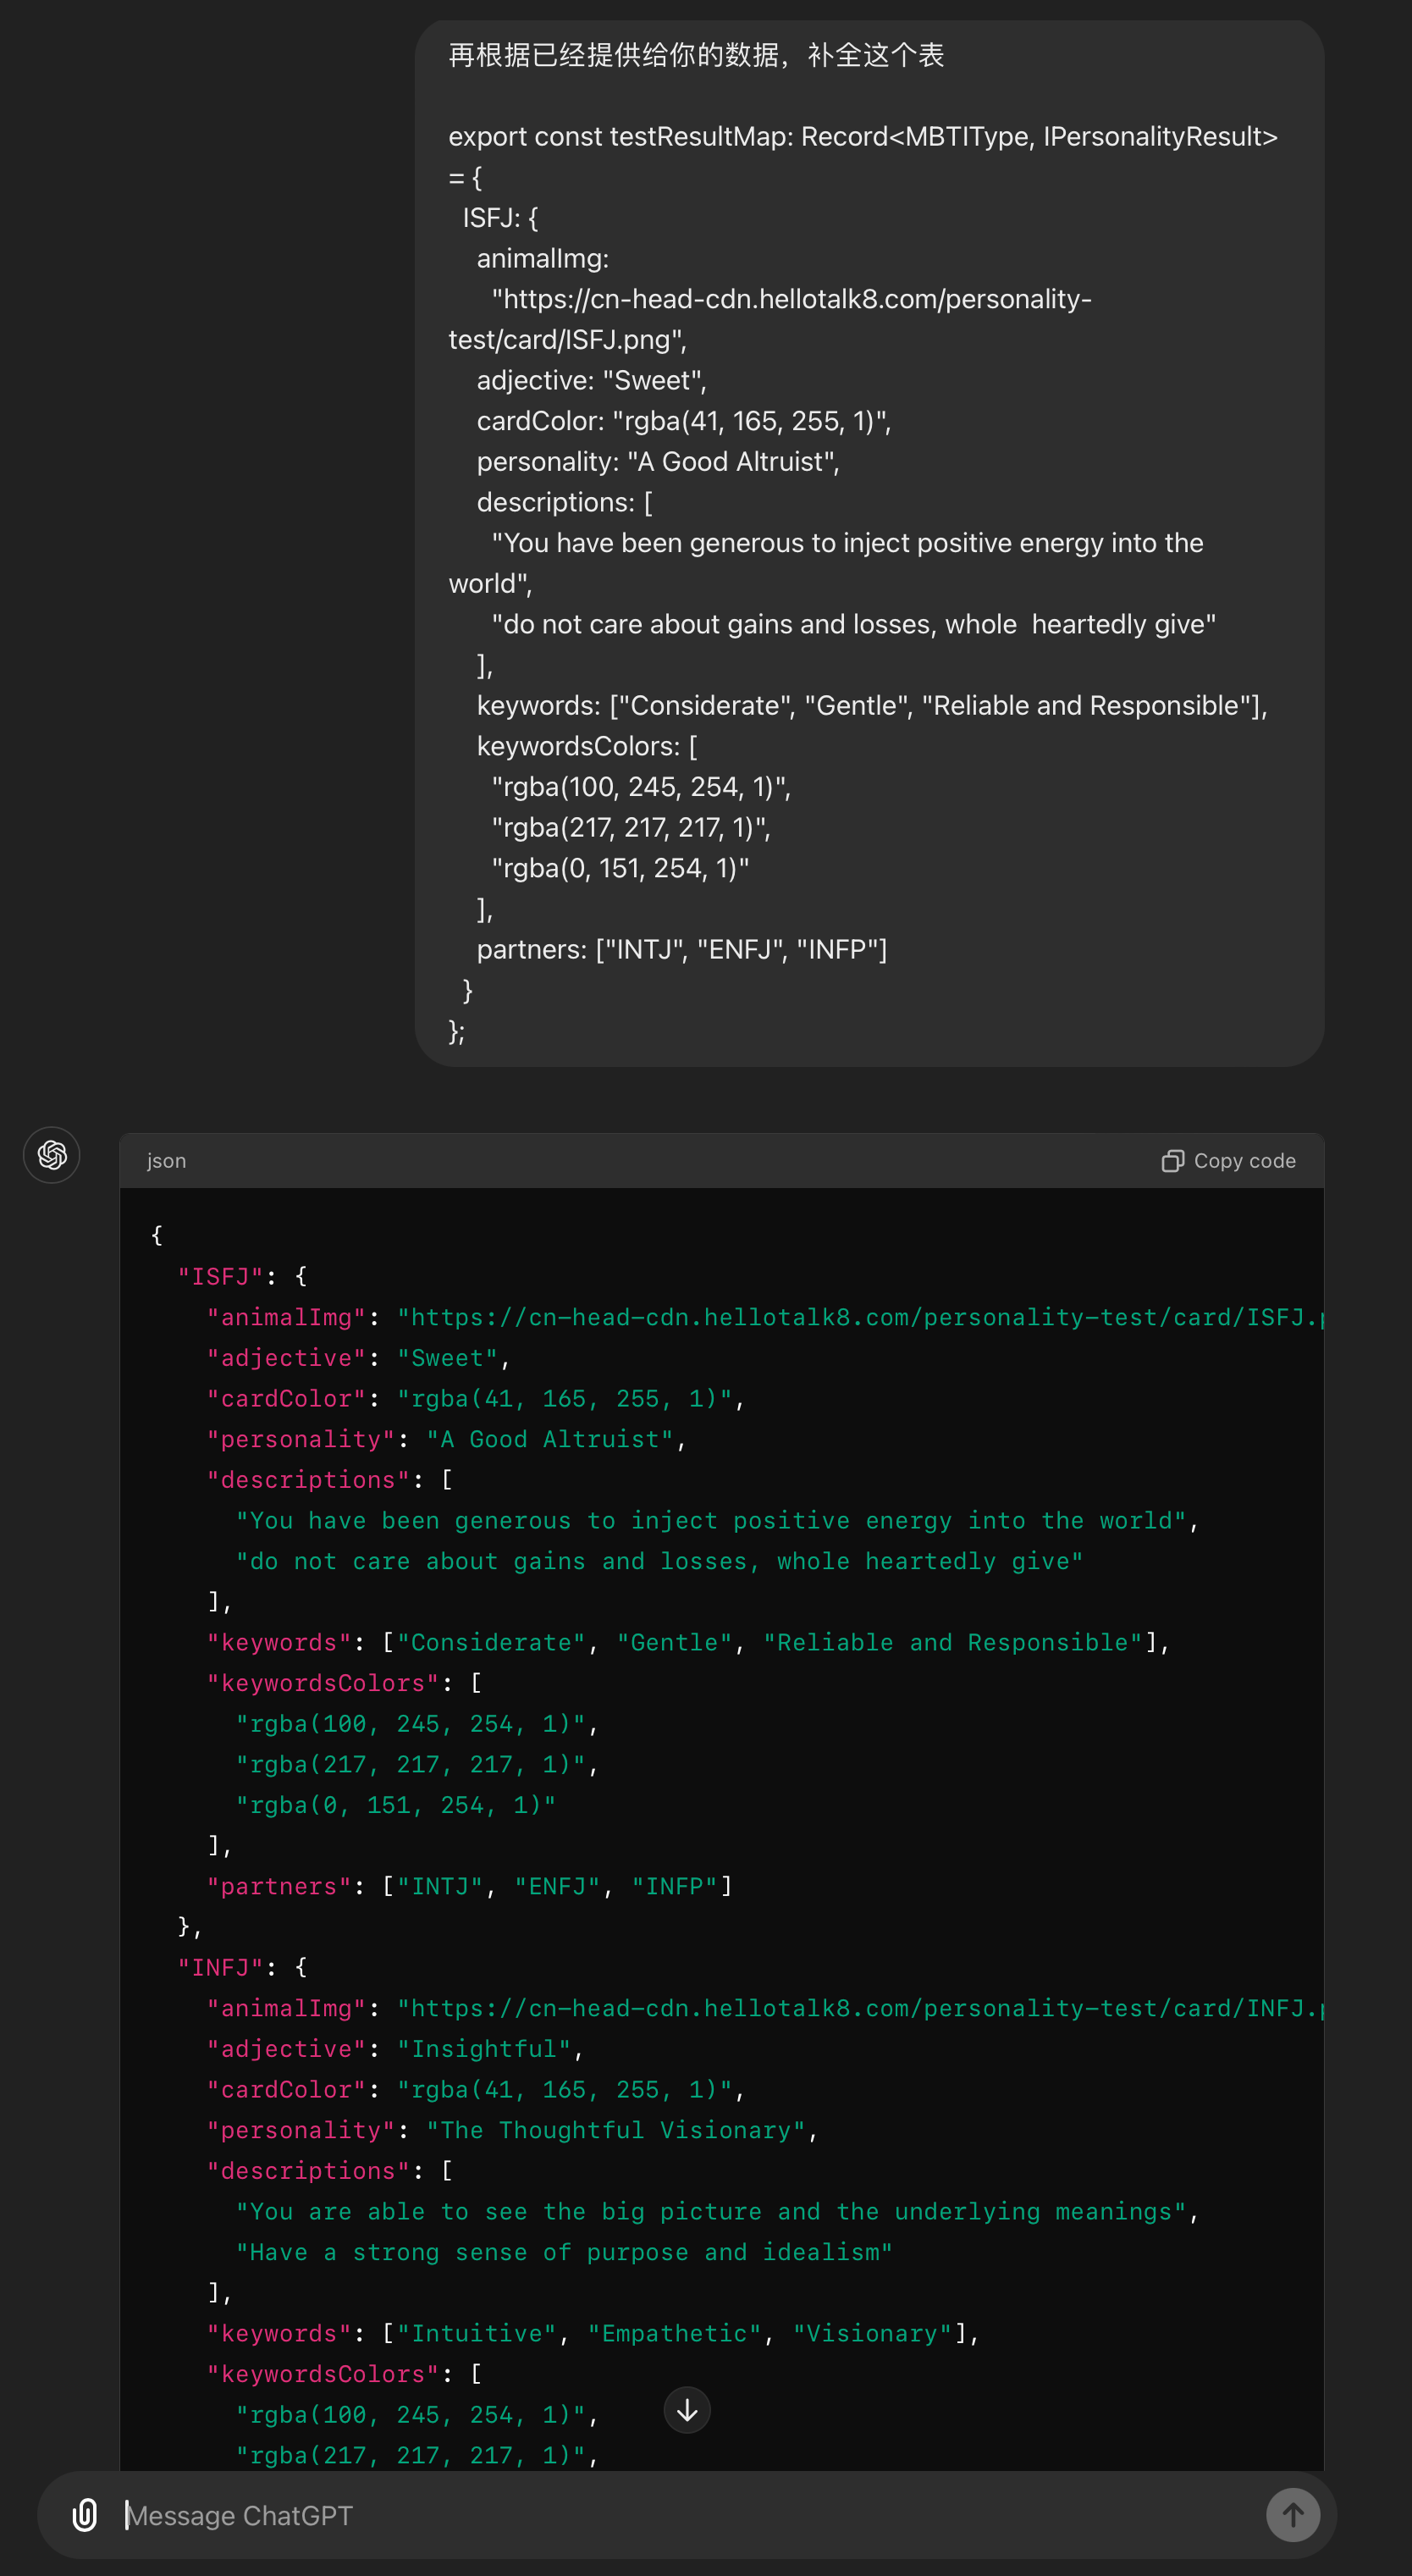Click "A Good Altruist" personality value in code
This screenshot has width=1412, height=2576.
pyautogui.click(x=550, y=1439)
